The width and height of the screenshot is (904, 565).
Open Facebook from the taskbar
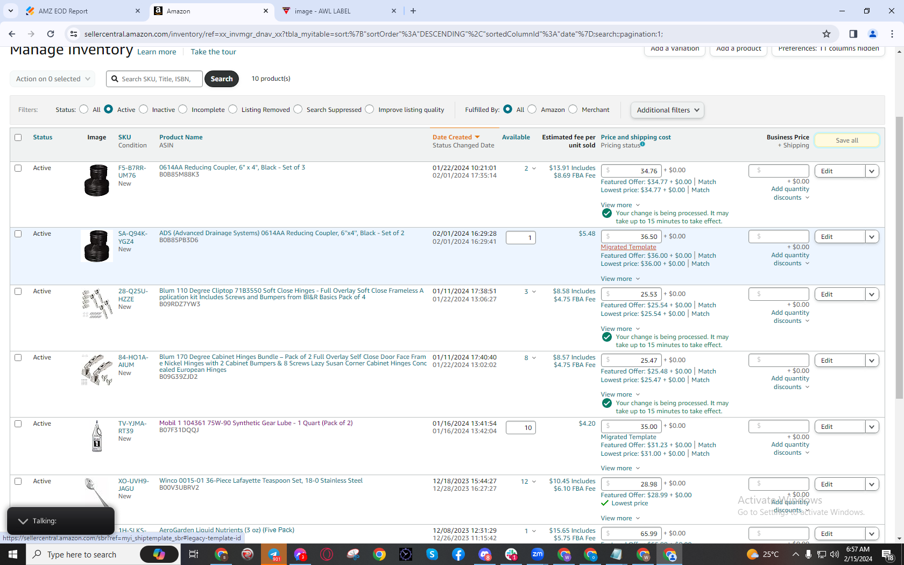click(458, 554)
